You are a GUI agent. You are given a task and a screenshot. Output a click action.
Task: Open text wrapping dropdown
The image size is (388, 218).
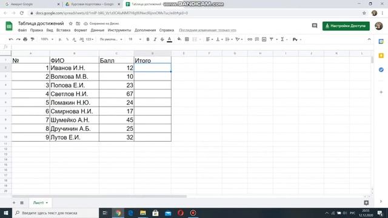(229, 39)
